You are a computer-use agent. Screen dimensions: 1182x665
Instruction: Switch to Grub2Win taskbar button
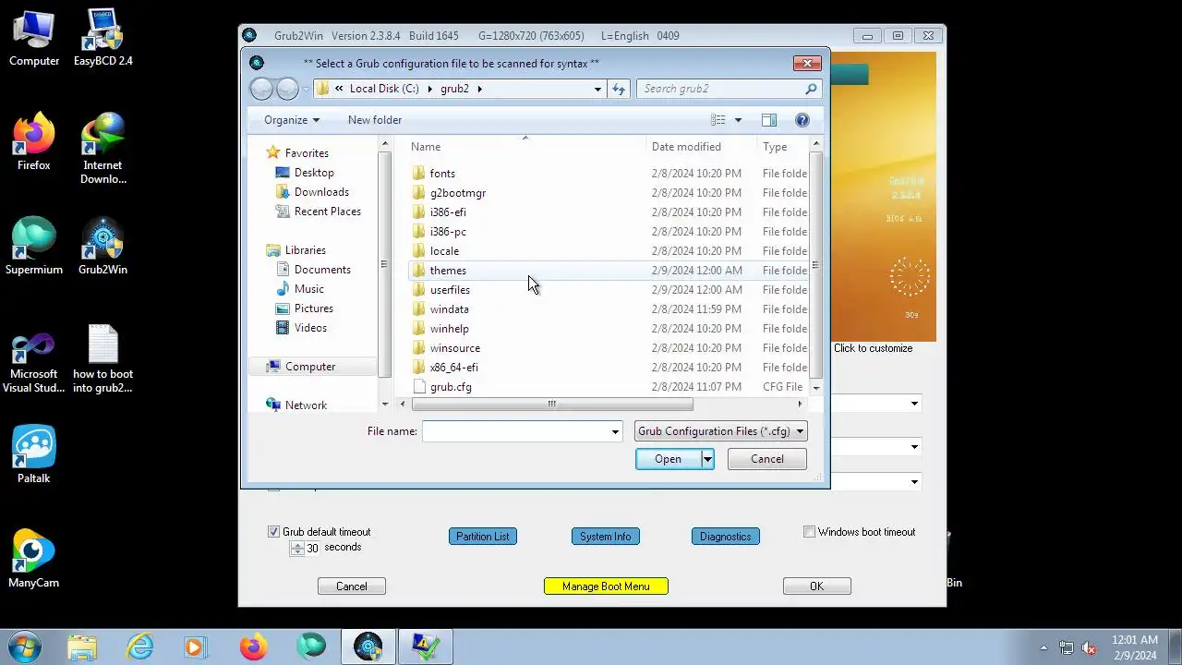pos(368,647)
